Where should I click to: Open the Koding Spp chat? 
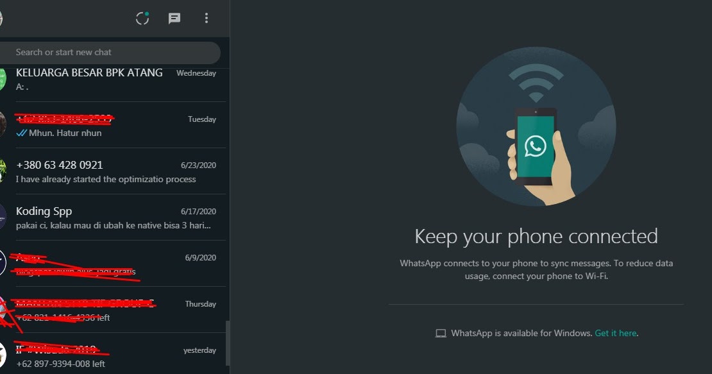click(113, 218)
